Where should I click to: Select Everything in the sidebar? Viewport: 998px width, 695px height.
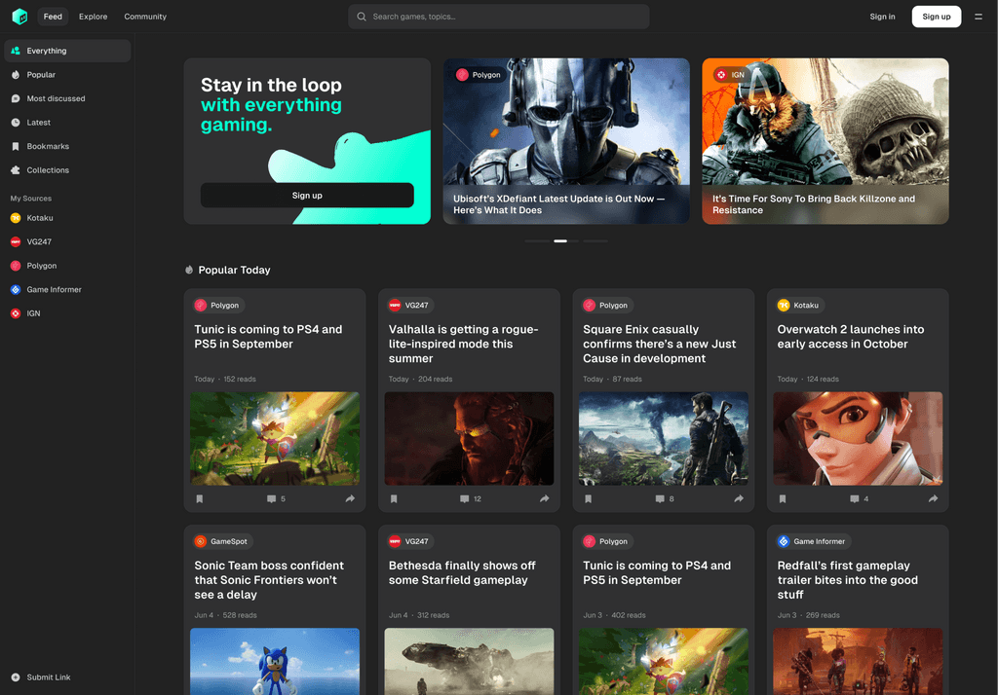point(67,51)
